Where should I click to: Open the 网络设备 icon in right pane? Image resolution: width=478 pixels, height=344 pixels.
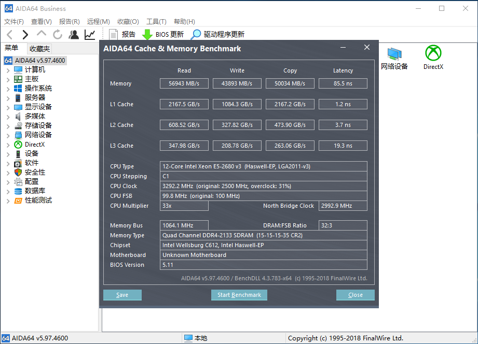click(394, 53)
